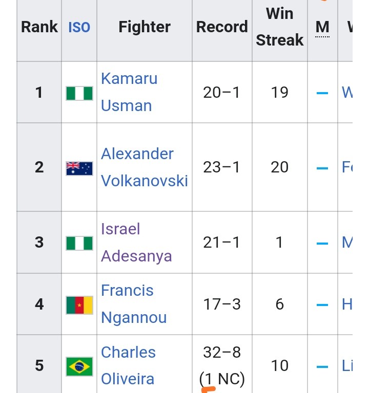Click the Fighter column header

[145, 27]
